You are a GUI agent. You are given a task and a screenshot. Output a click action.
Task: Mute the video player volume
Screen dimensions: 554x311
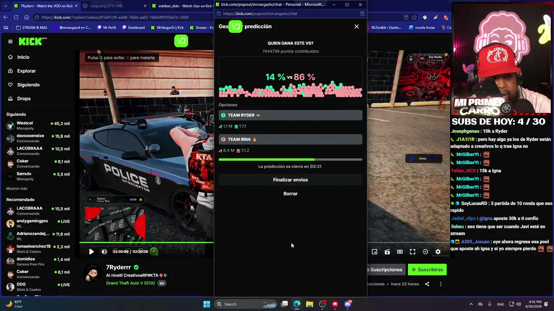[x=104, y=251]
